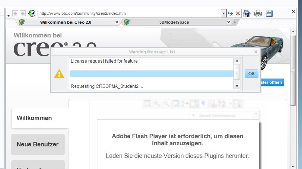Close the Warning Message List dialog
302x169 pixels.
tap(255, 52)
